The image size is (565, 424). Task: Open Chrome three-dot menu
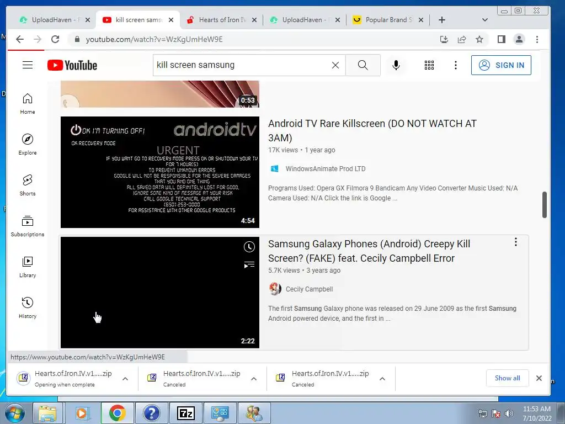tap(537, 39)
